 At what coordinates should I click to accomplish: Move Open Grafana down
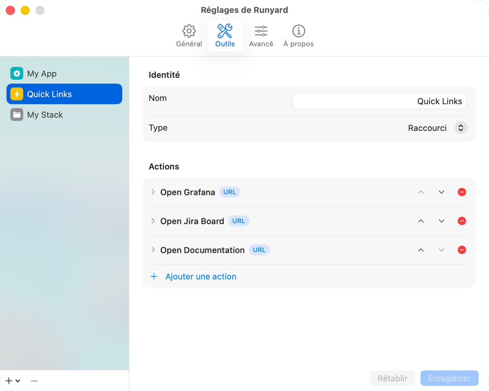(441, 192)
